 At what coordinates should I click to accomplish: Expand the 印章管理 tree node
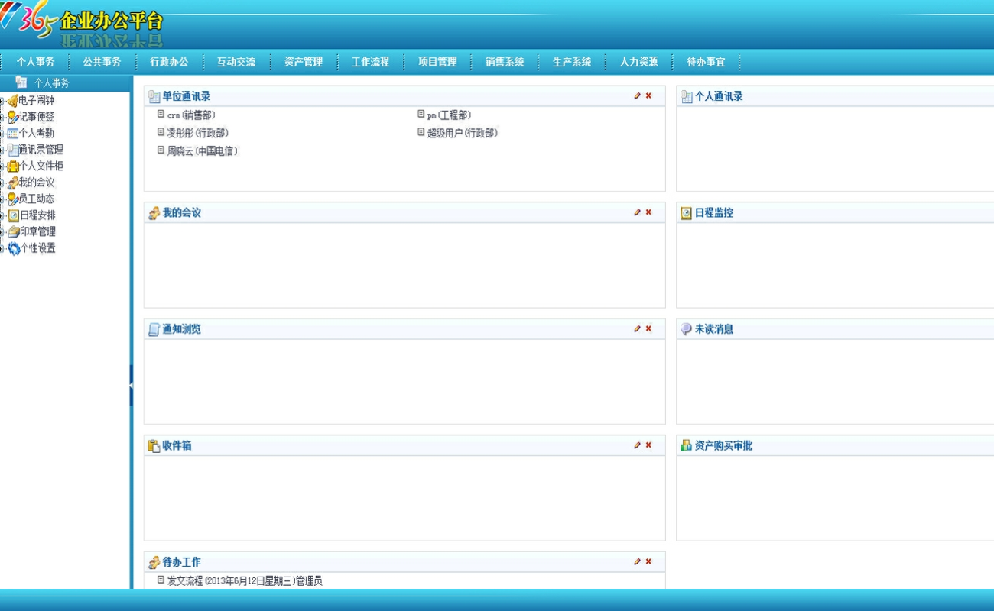2,231
